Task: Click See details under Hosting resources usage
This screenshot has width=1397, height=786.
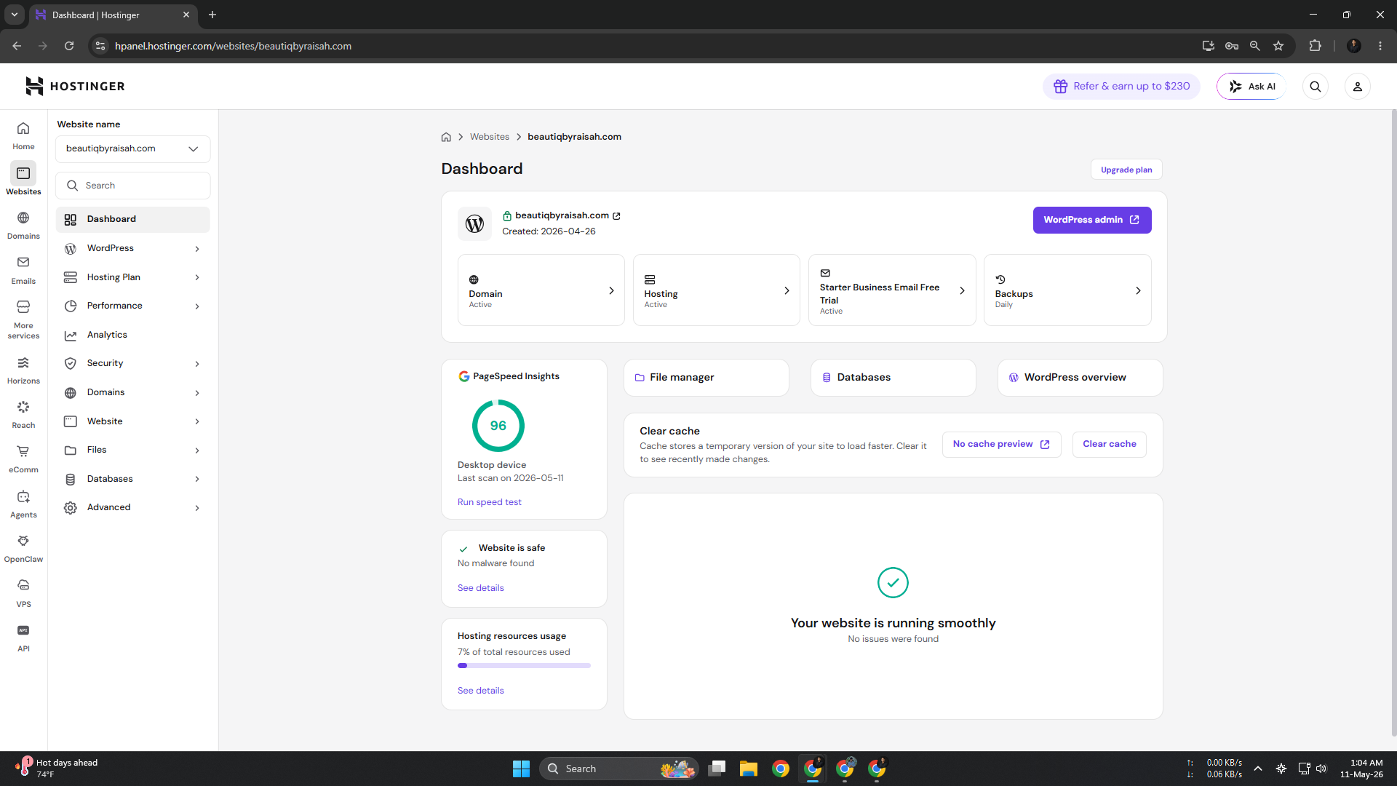Action: click(x=480, y=691)
